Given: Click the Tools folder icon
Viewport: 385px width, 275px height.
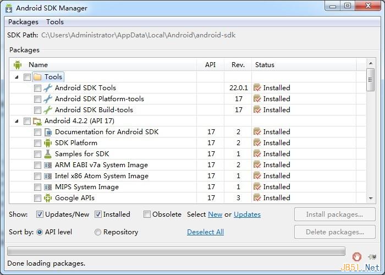Looking at the screenshot, I should click(x=37, y=77).
